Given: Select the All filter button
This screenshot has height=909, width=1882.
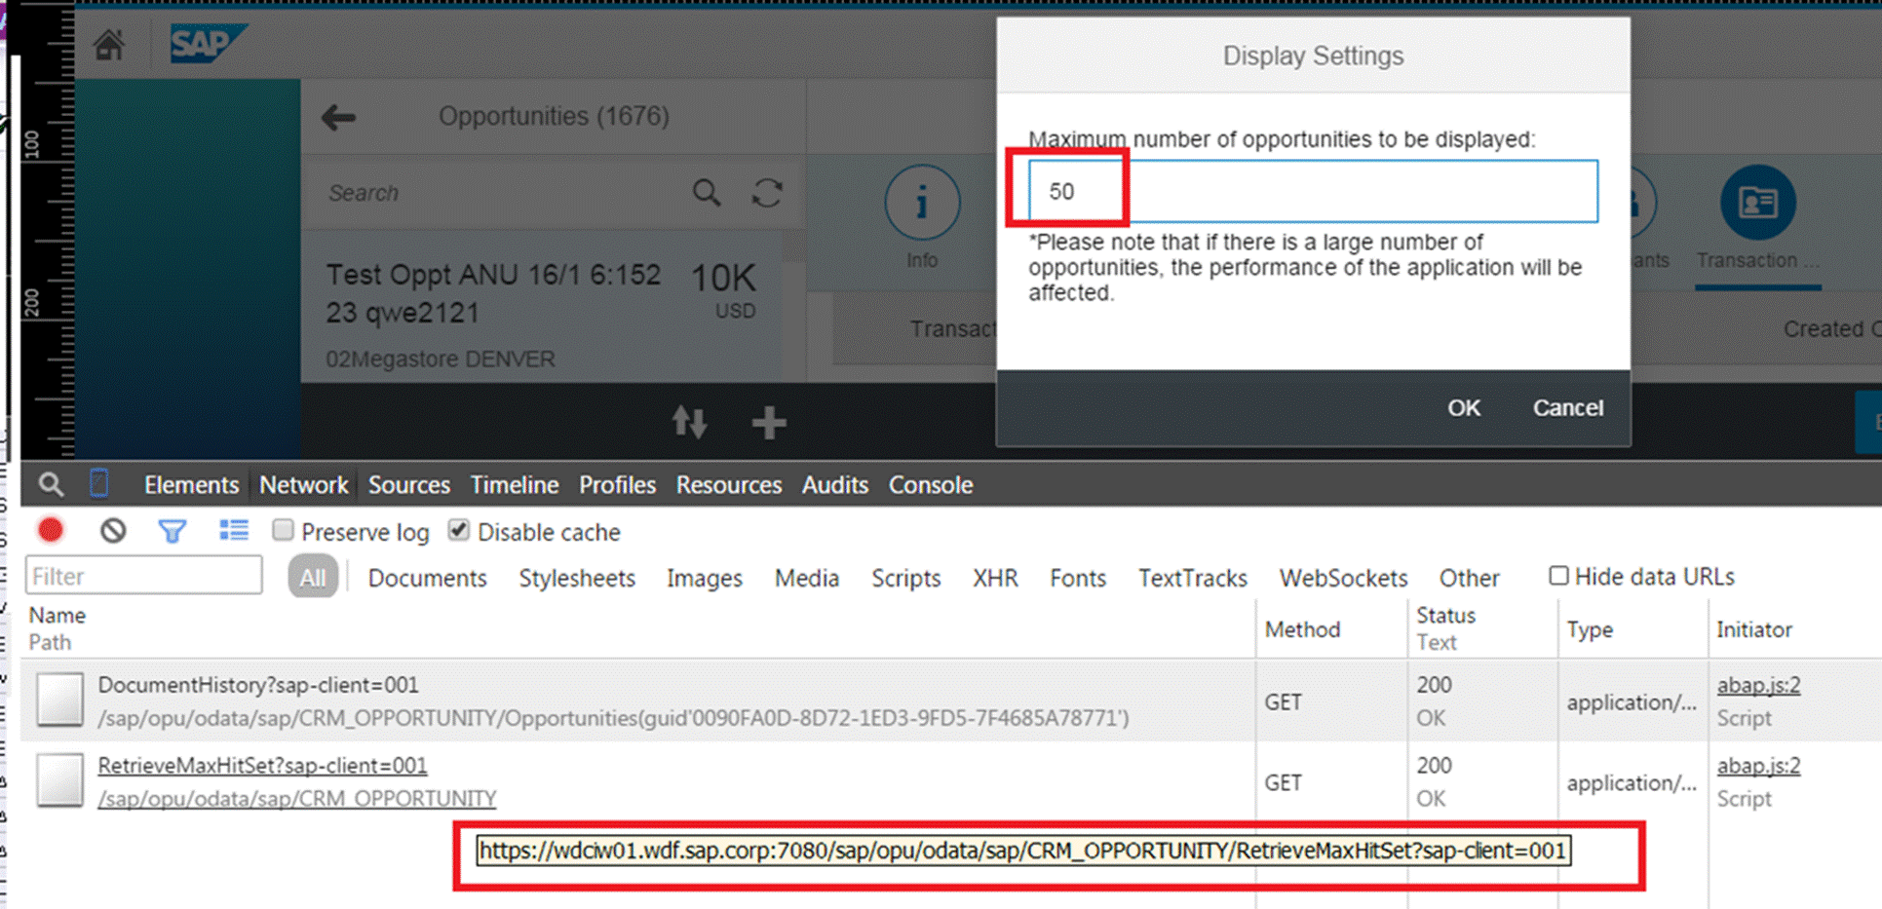Looking at the screenshot, I should [x=313, y=577].
